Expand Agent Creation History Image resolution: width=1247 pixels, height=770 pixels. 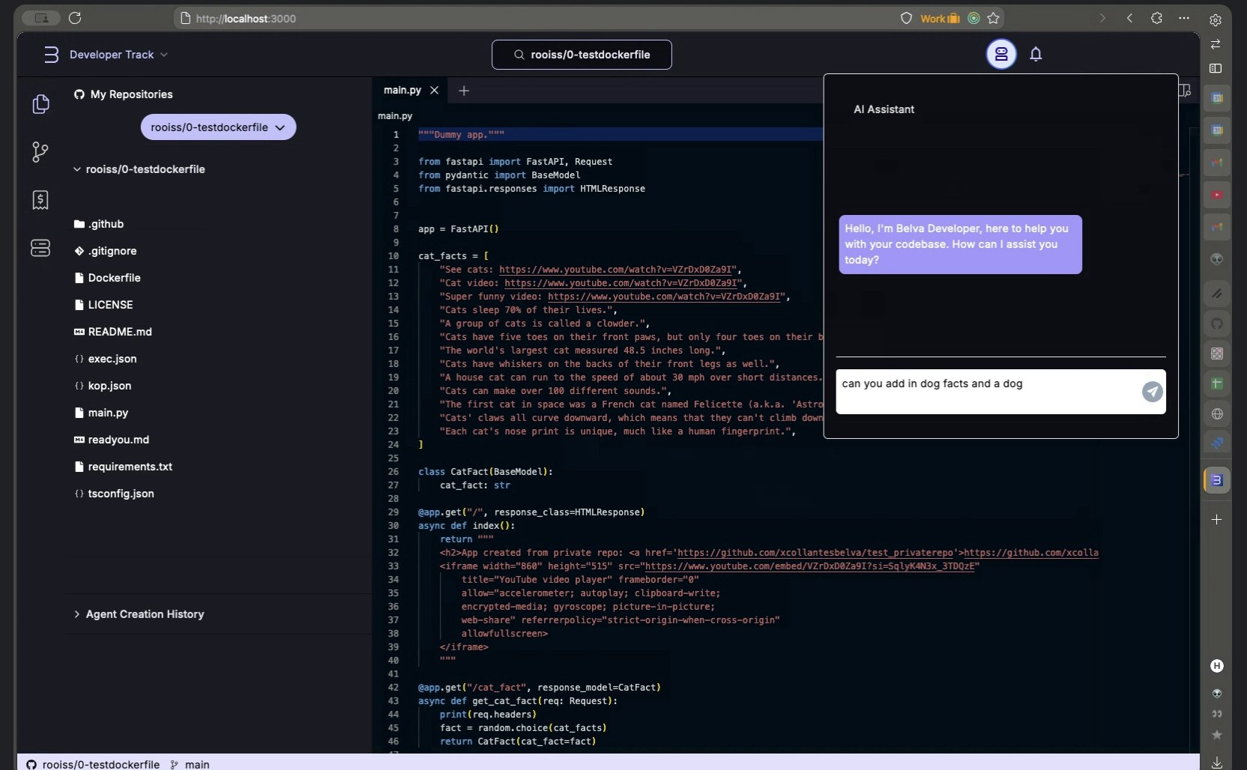(x=139, y=614)
